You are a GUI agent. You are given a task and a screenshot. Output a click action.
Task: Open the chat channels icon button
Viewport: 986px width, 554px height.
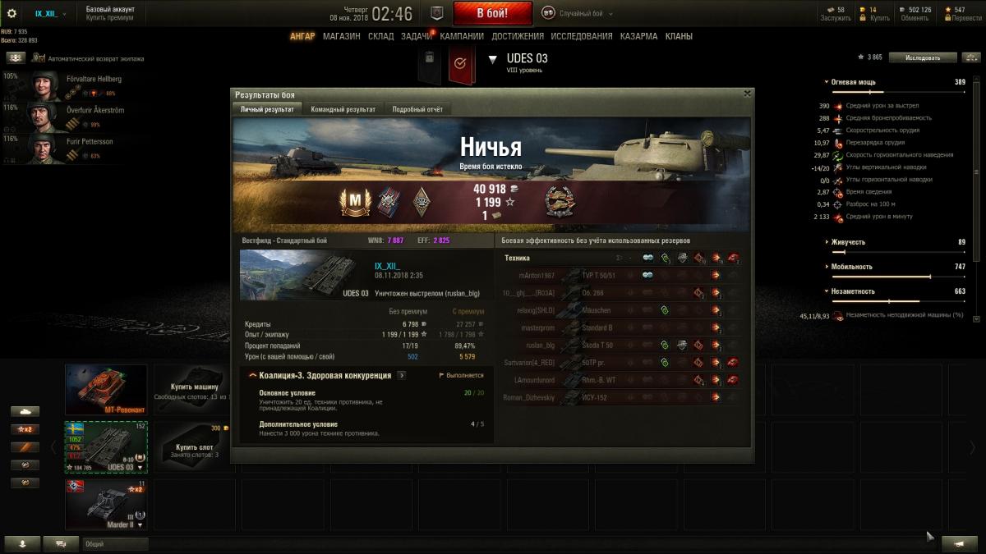pos(61,543)
